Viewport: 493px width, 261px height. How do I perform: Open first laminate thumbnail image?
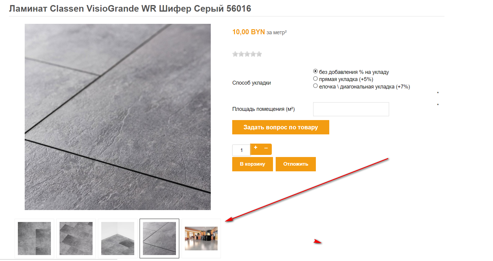pyautogui.click(x=34, y=238)
